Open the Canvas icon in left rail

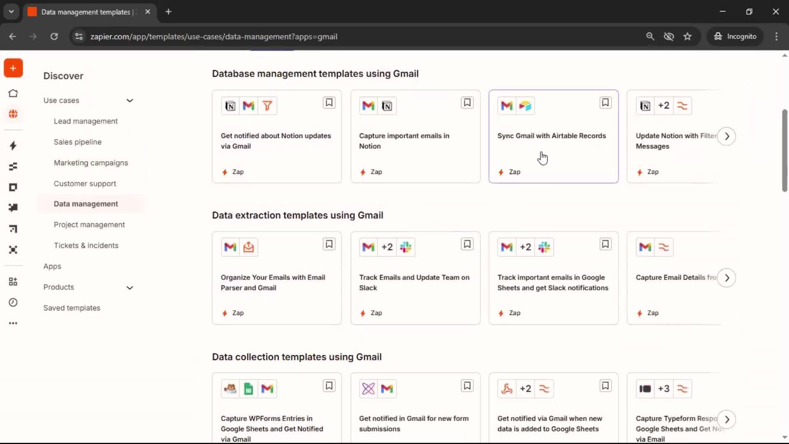click(x=13, y=229)
